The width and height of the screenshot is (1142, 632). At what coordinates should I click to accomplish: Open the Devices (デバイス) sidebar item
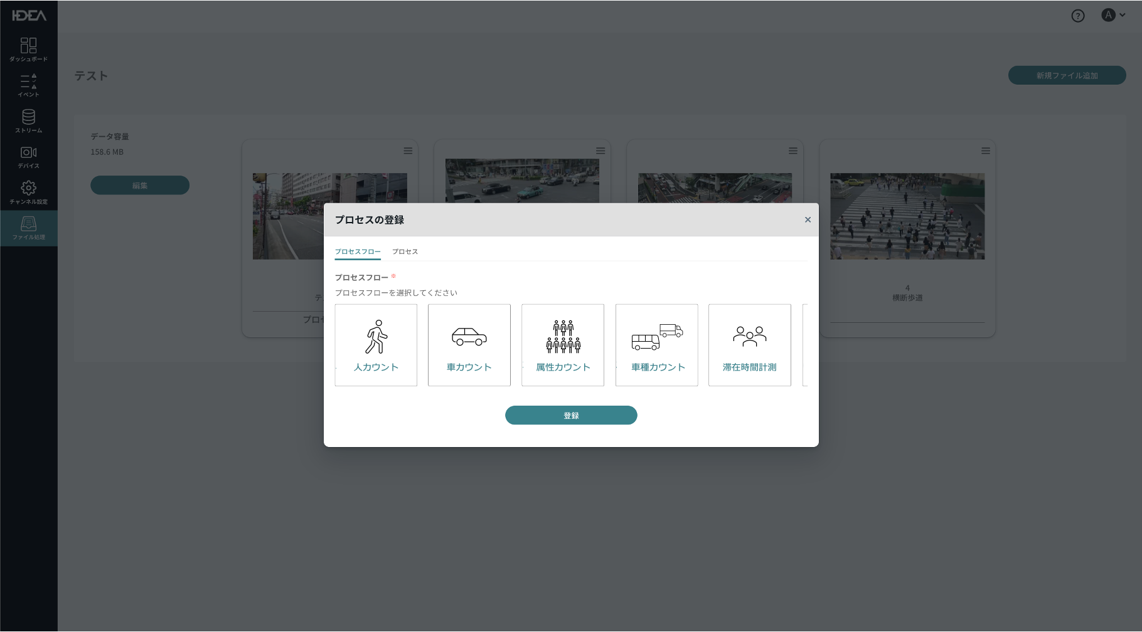coord(28,157)
